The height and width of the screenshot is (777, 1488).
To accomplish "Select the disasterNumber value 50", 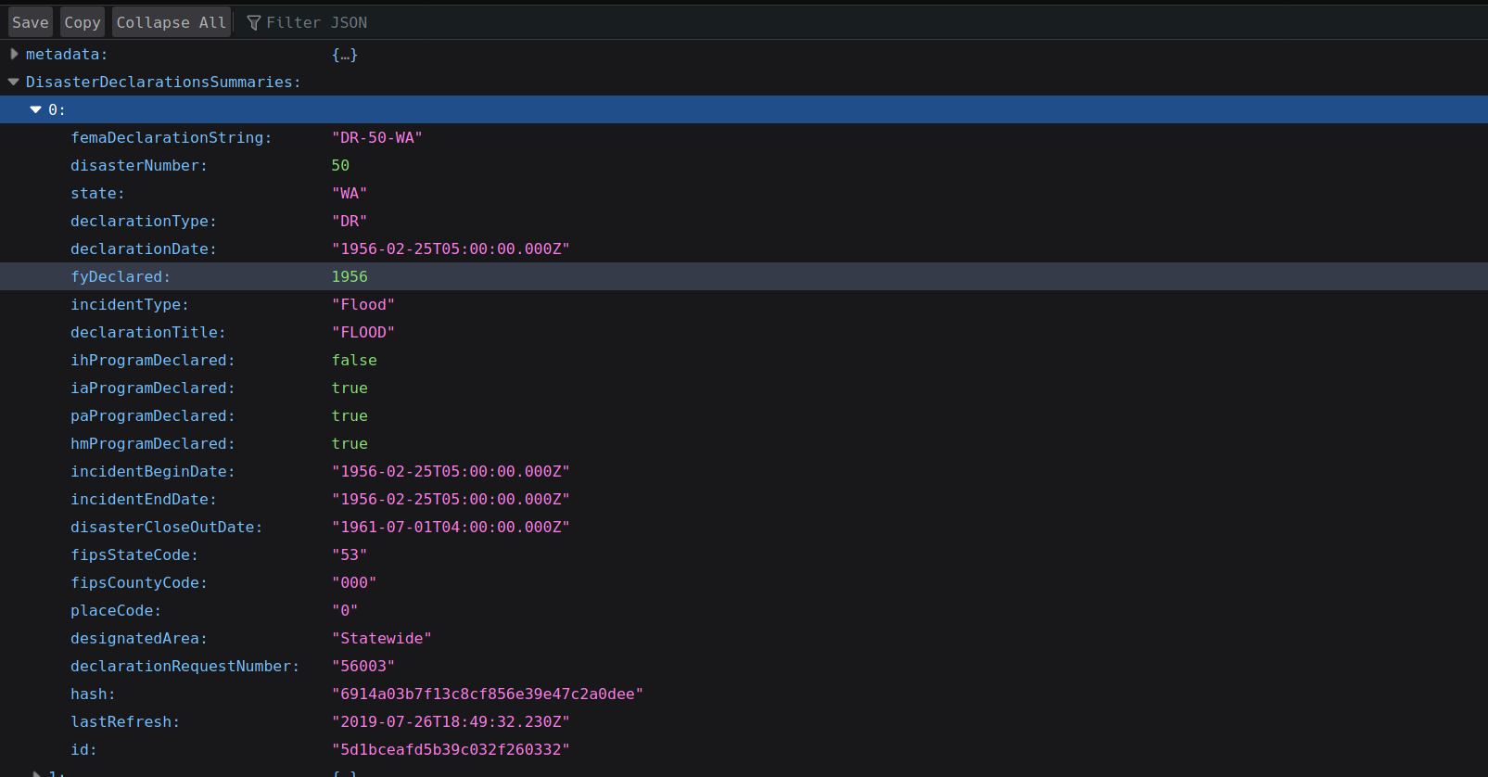I will pyautogui.click(x=340, y=165).
